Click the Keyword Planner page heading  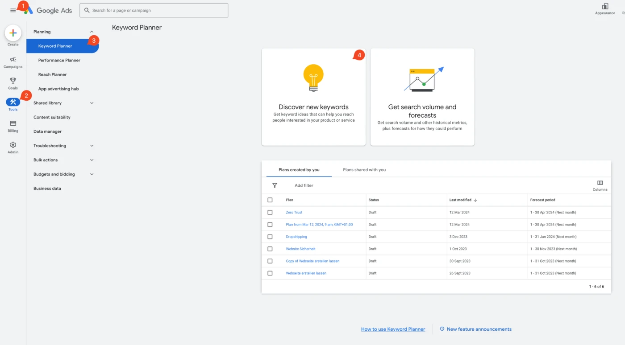(x=137, y=28)
